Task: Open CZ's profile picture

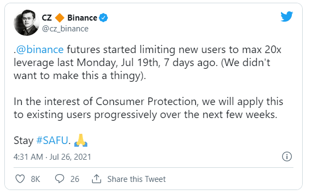Action: (27, 23)
